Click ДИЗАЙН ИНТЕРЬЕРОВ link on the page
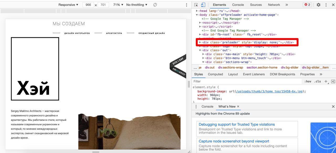Viewport: 336px width, 153px height. click(x=77, y=33)
